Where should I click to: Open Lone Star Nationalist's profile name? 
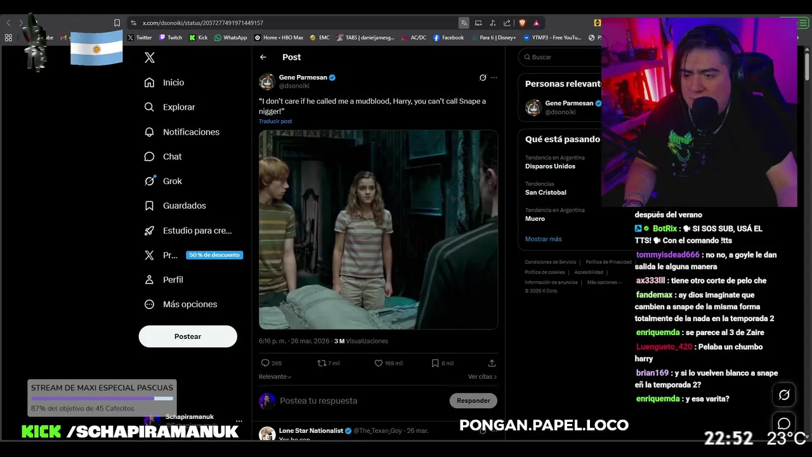(x=311, y=430)
